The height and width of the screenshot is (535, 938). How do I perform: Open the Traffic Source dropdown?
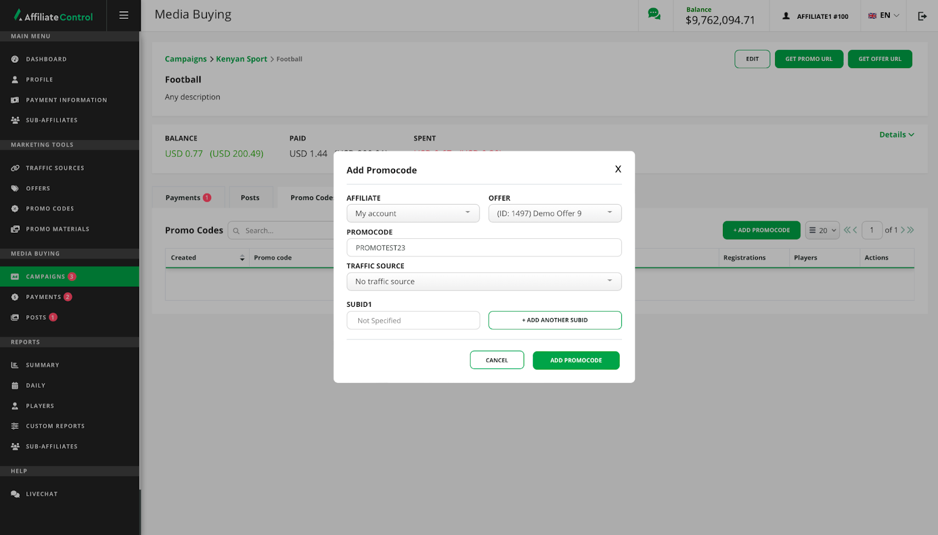pyautogui.click(x=484, y=282)
